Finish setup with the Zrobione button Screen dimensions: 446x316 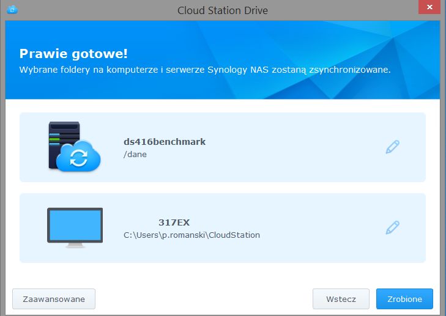pos(404,299)
